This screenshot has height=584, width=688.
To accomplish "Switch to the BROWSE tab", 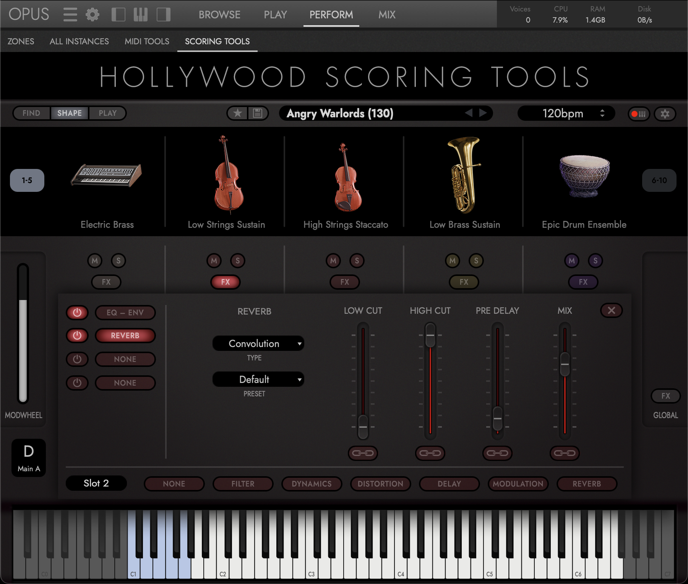I will tap(219, 15).
